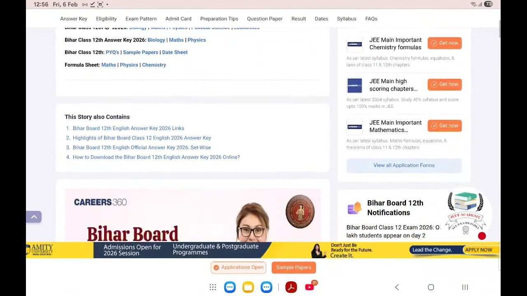Click the Amity University admissions banner ad
This screenshot has width=527, height=296.
[263, 250]
